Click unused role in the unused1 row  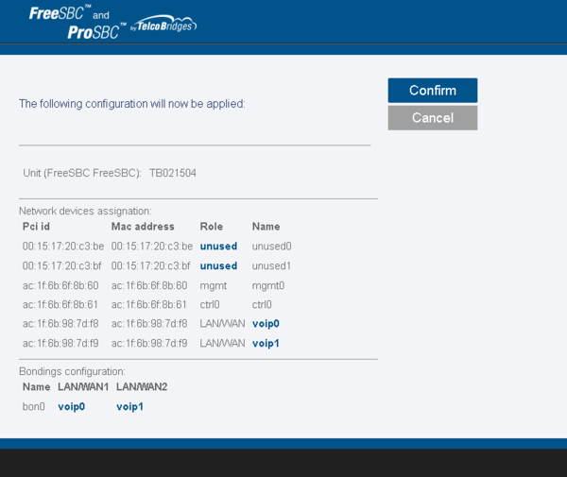[219, 266]
